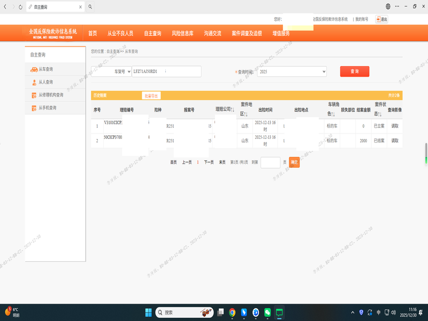Open WeChat from the taskbar
428x321 pixels.
267,312
